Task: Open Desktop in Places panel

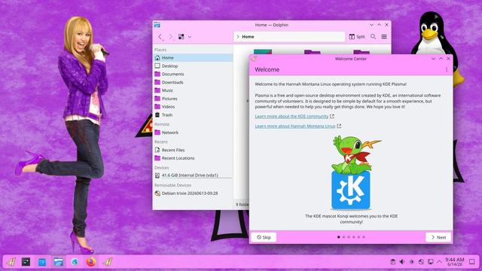Action: point(193,65)
